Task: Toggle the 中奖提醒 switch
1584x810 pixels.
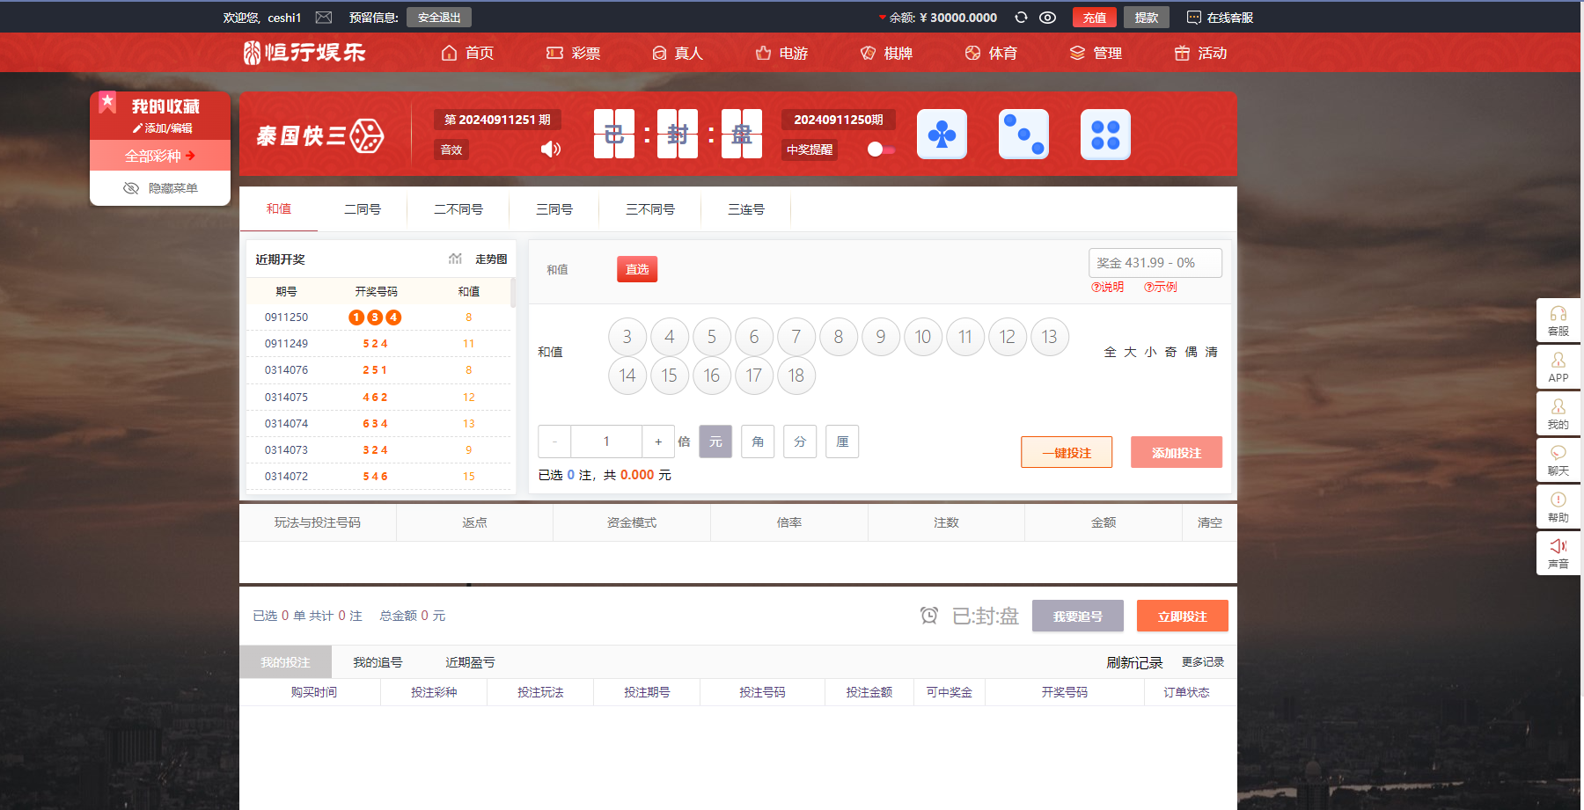Action: (x=881, y=150)
